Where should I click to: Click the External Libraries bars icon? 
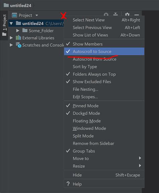[18, 38]
